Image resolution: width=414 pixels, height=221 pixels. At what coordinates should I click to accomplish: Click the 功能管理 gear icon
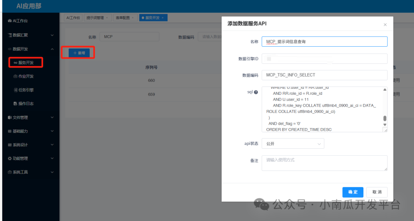click(10, 159)
